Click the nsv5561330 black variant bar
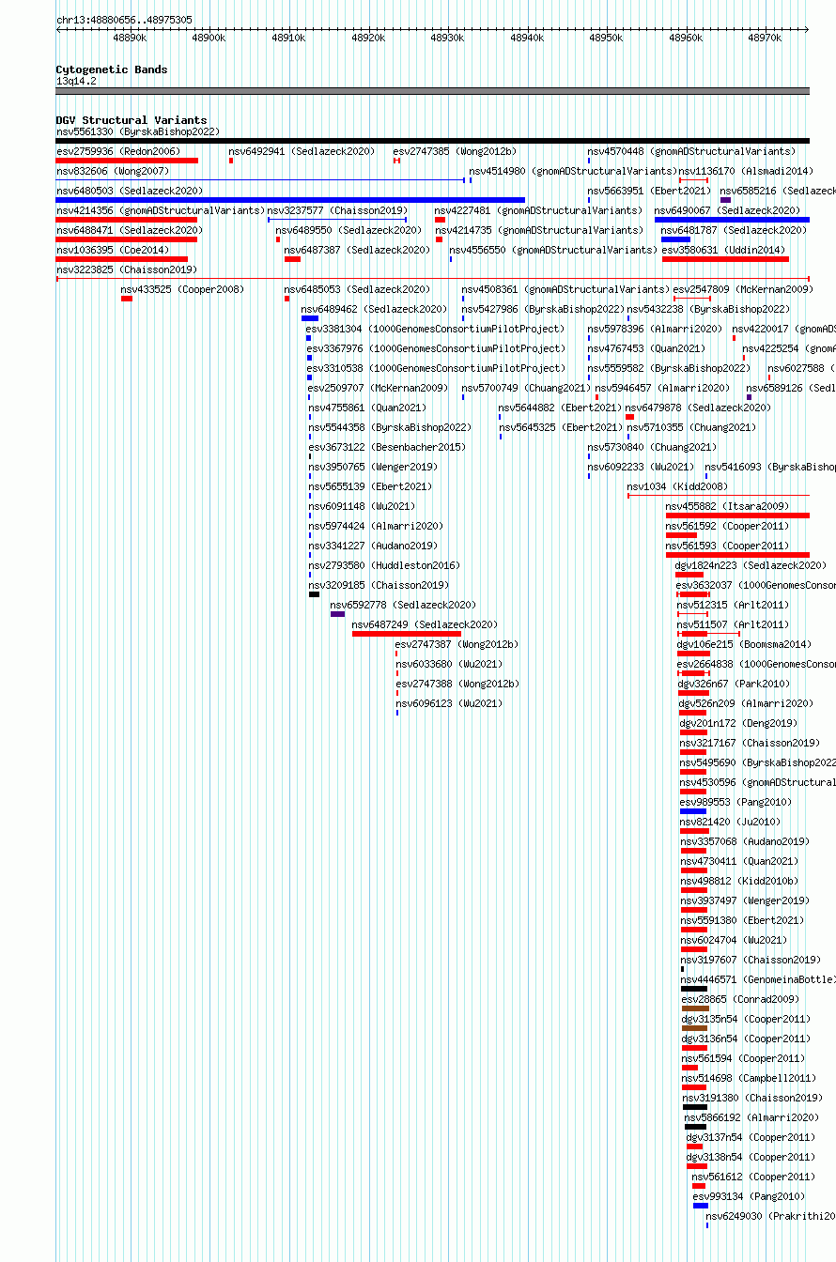 tap(432, 141)
